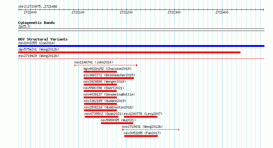Open the nsv3362185 (Audano2019) label
This screenshot has height=148, width=273.
click(105, 101)
